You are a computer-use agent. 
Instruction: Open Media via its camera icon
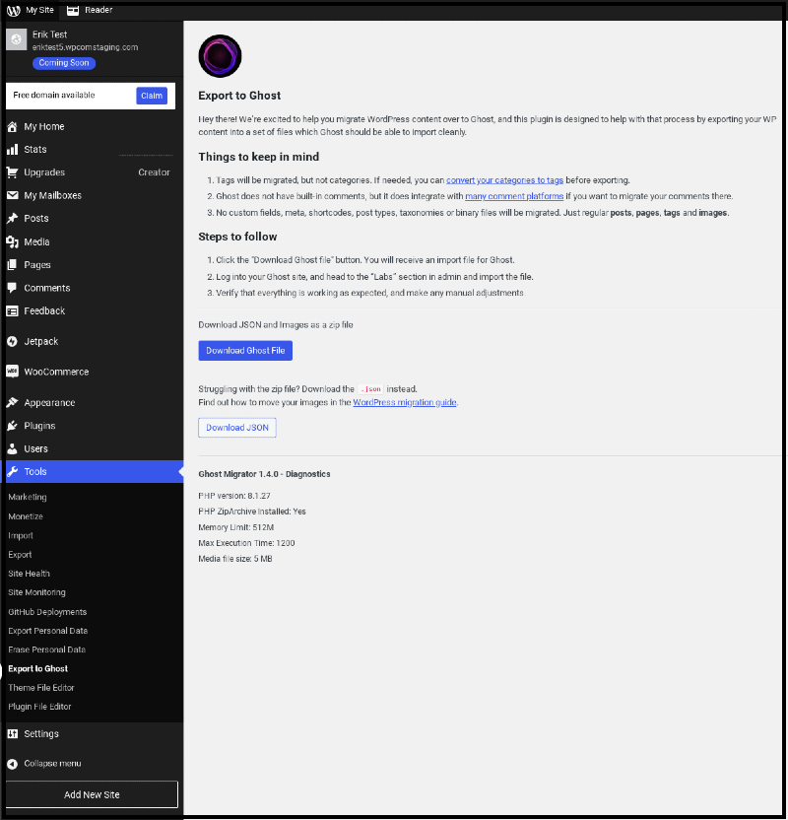coord(12,241)
